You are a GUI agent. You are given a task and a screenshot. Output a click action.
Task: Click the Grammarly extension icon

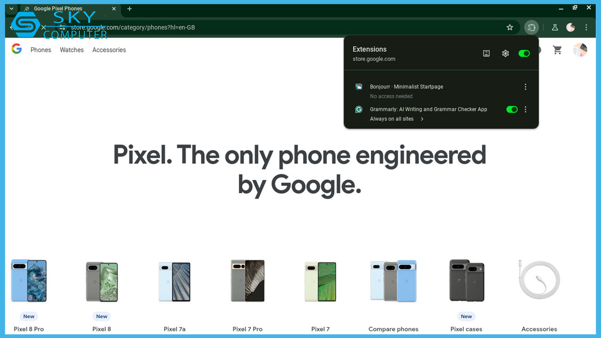tap(359, 109)
